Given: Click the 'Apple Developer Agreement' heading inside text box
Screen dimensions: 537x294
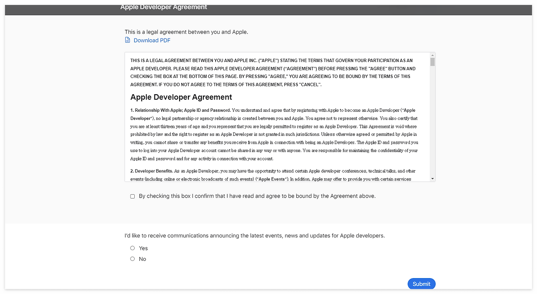Looking at the screenshot, I should (x=181, y=97).
